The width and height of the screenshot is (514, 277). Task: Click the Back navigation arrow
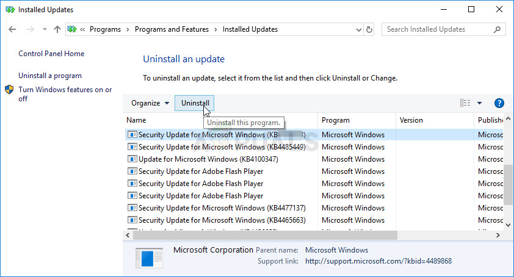coord(13,29)
